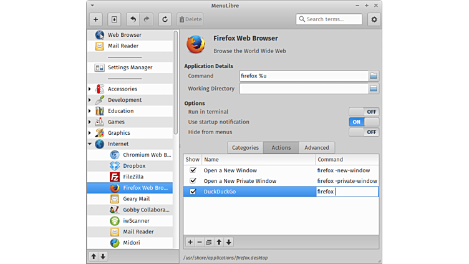Click the Delete button
Screen dimensions: 469x264
[x=190, y=19]
